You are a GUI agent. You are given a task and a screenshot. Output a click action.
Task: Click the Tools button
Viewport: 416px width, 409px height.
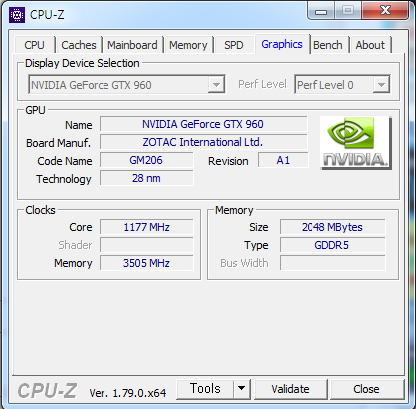click(205, 389)
